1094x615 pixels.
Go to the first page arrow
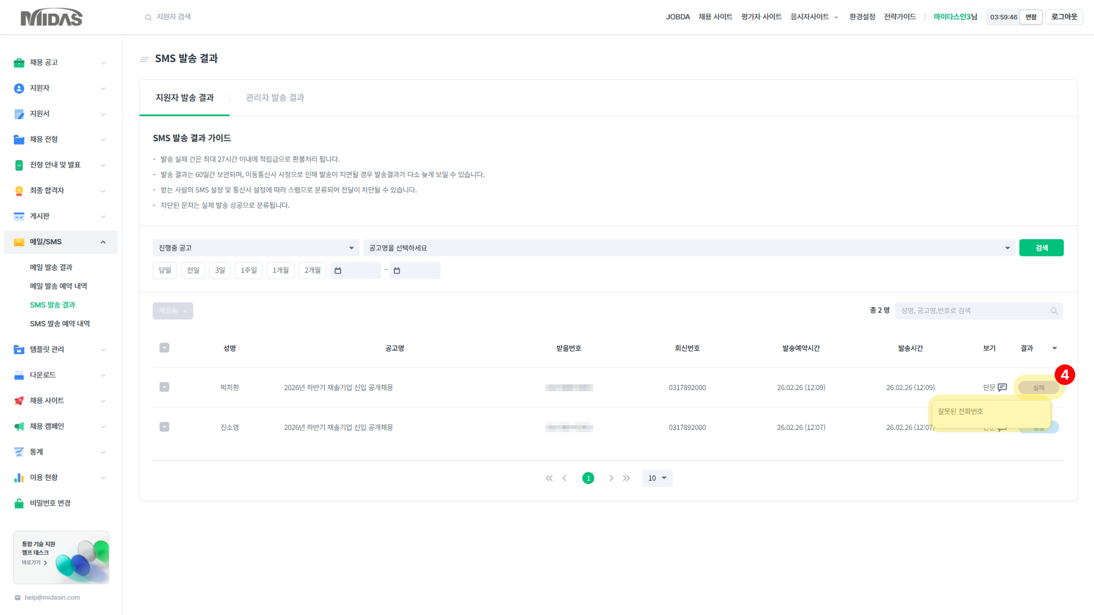click(549, 478)
